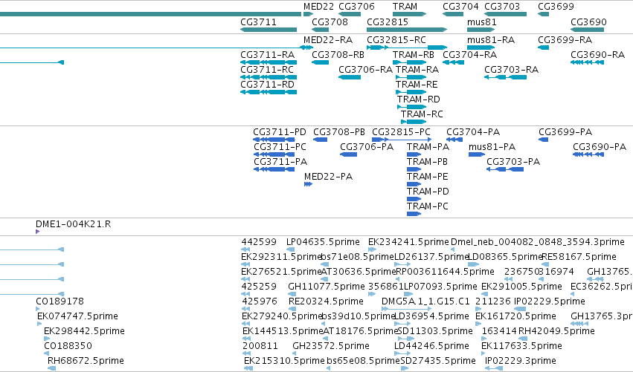Viewport: 633px width, 372px height.
Task: Click the purple DME1-004K21.R arrow glyph
Action: tap(37, 232)
